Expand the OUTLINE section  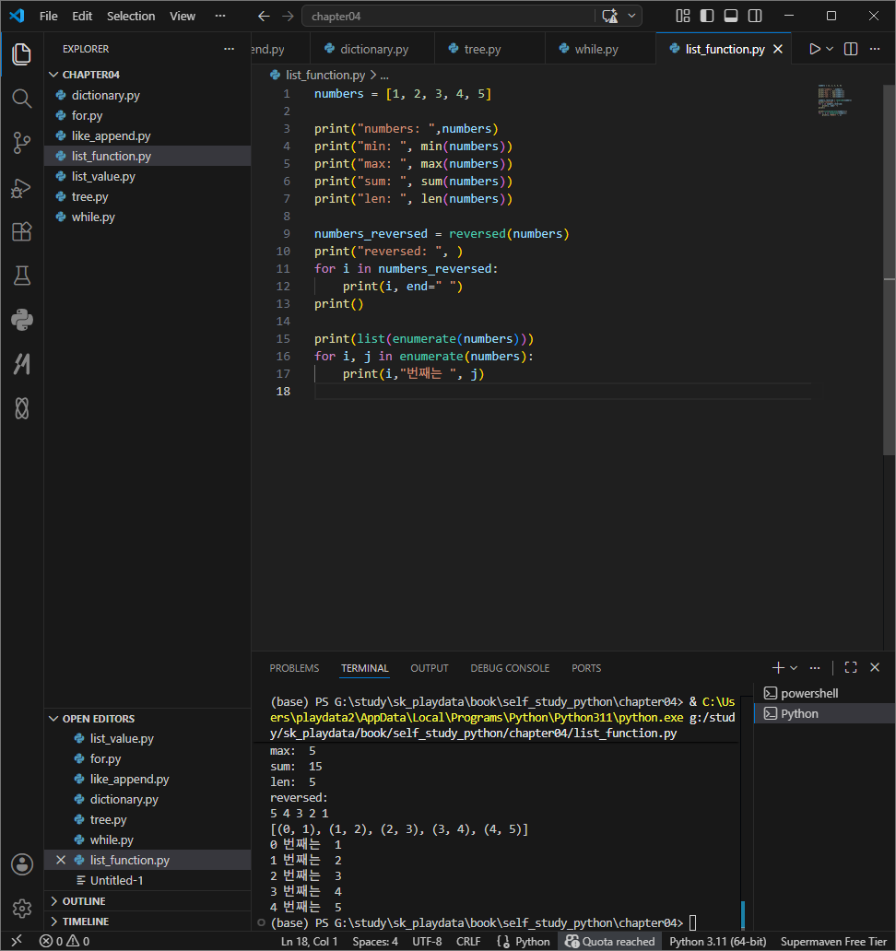coord(147,901)
